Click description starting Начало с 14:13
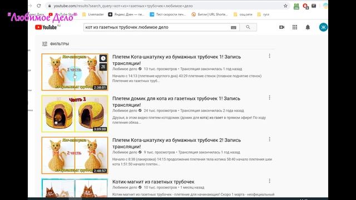The image size is (356, 200). click(187, 78)
